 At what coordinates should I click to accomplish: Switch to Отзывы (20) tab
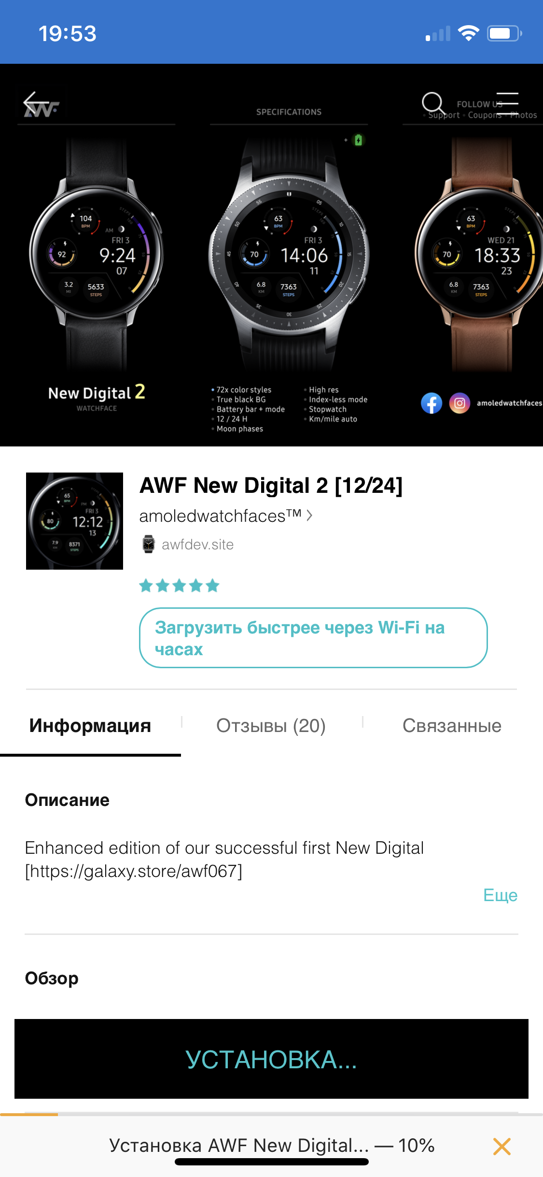(271, 726)
